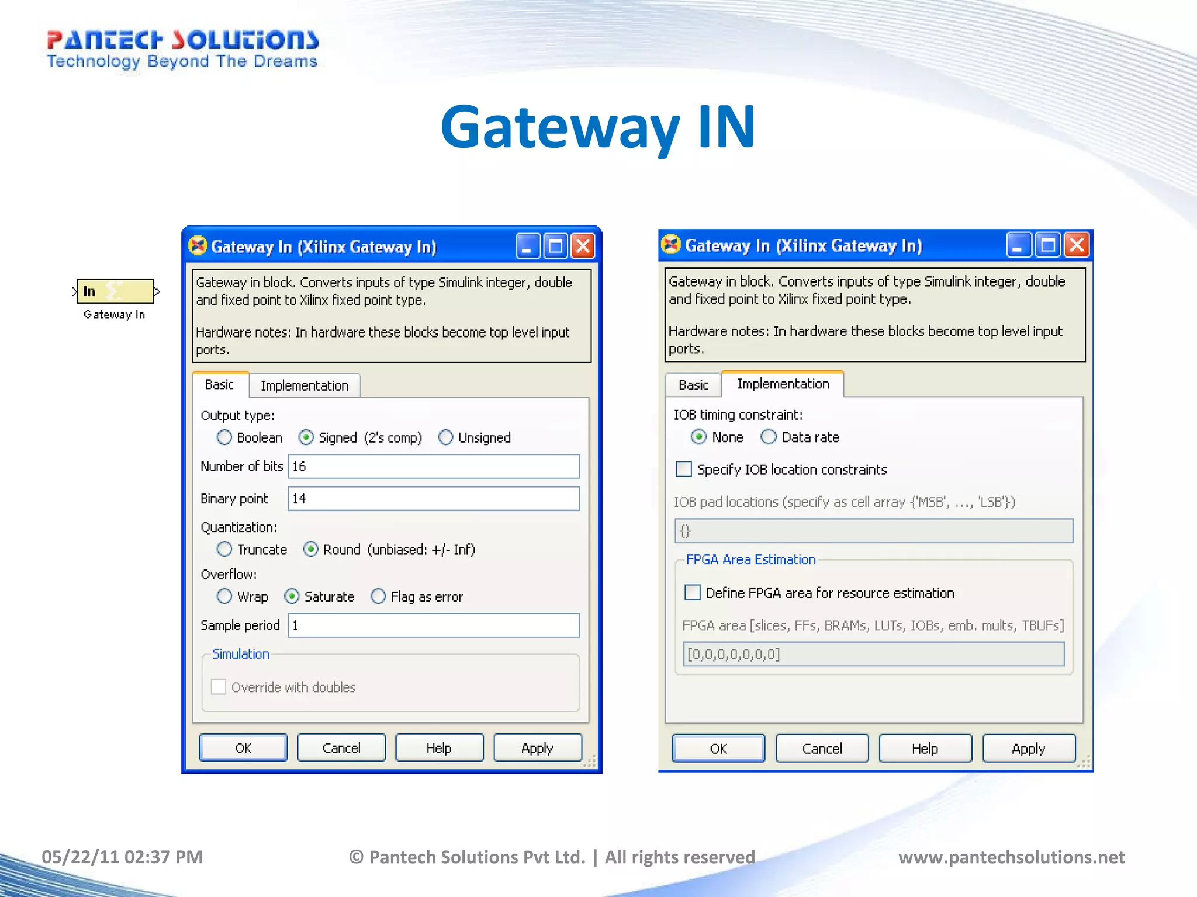Click www.pantechsolutions.net footer text
The width and height of the screenshot is (1197, 897).
click(x=1011, y=857)
